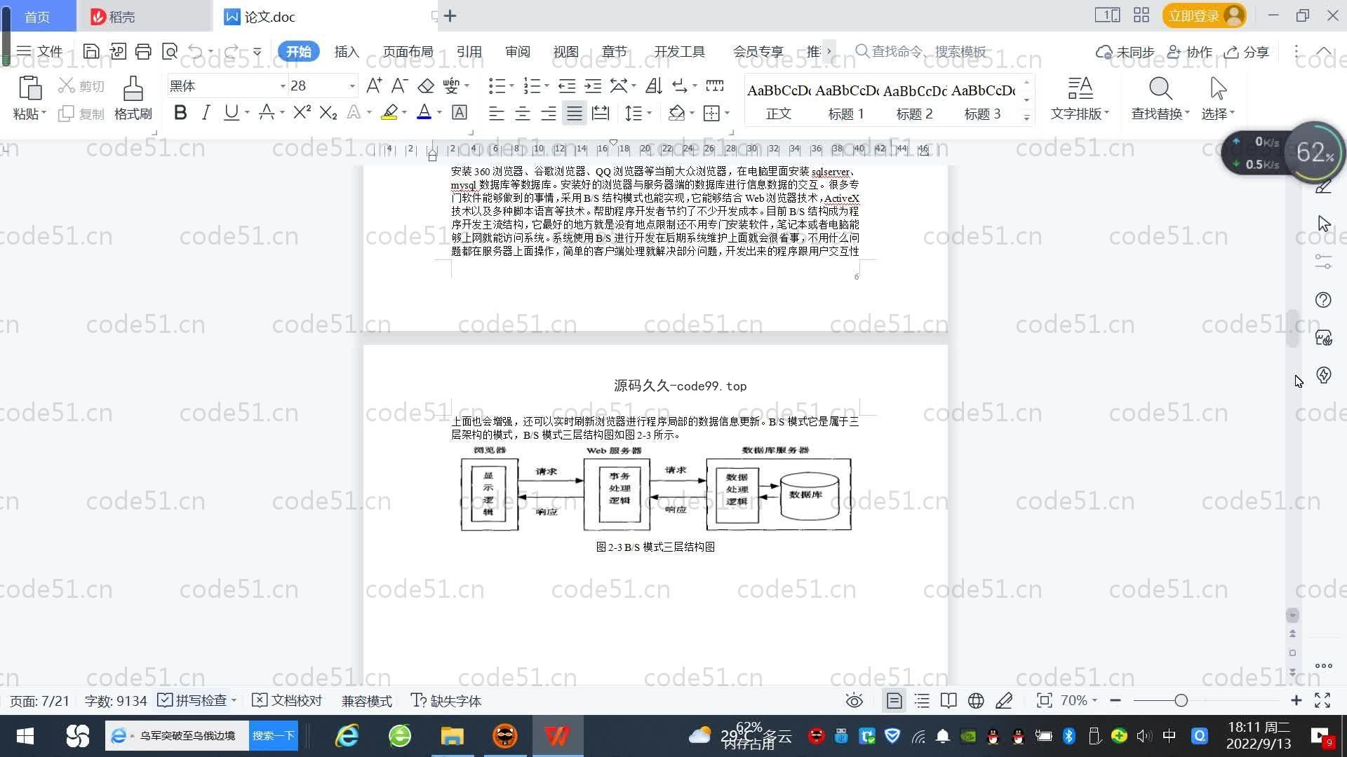This screenshot has width=1347, height=757.
Task: Open the View ribbon tab
Action: coord(565,52)
